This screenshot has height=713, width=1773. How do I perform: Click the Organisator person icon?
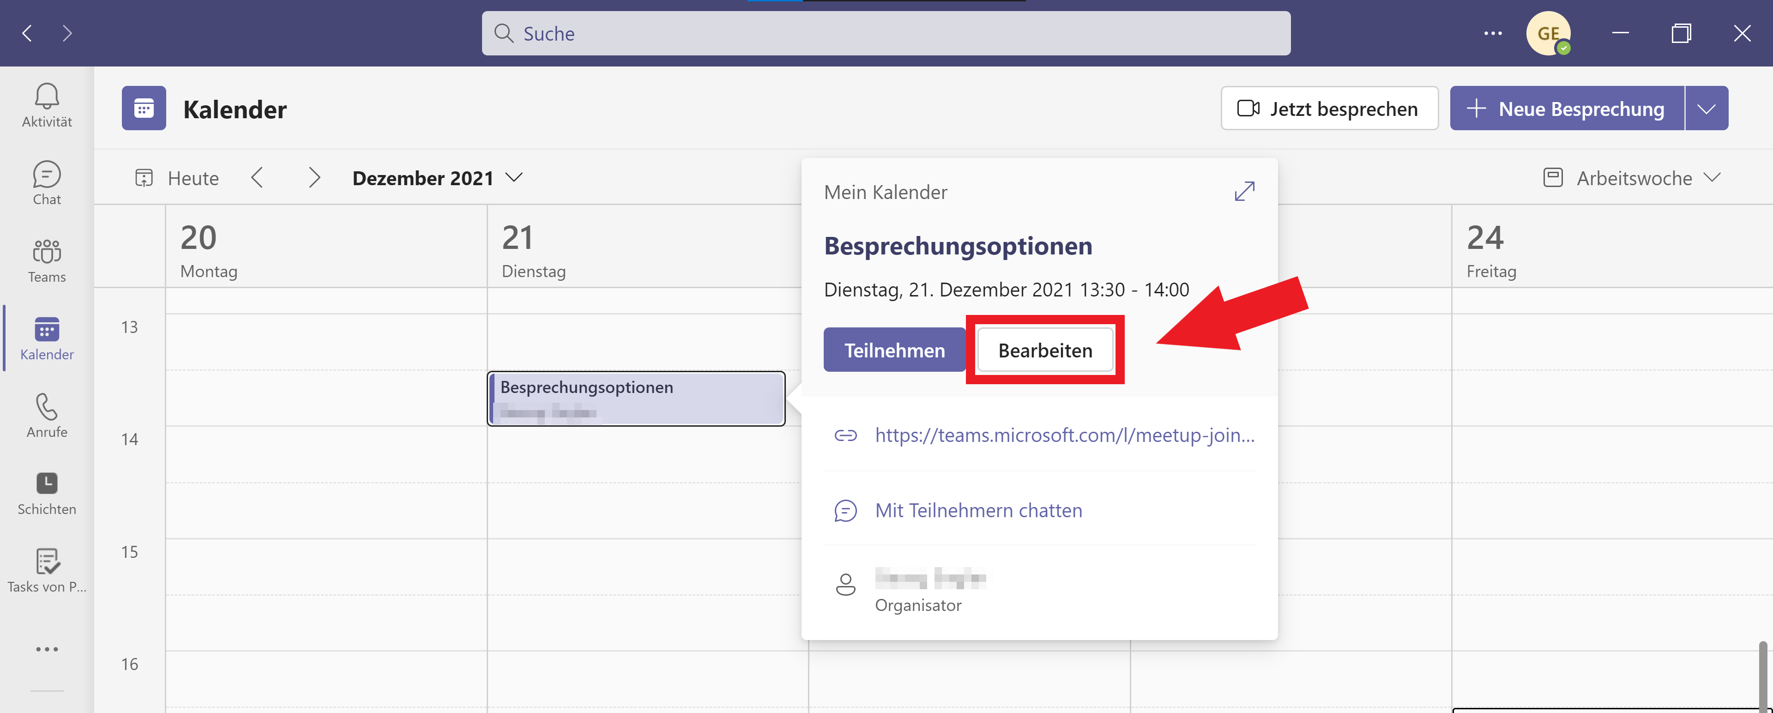coord(845,584)
